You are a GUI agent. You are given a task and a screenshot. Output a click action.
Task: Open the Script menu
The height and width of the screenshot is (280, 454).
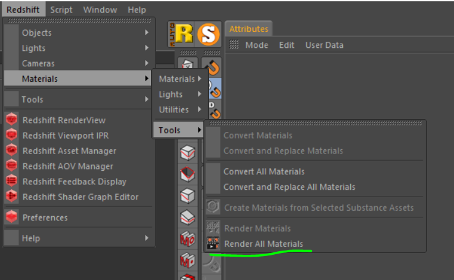[x=61, y=10]
